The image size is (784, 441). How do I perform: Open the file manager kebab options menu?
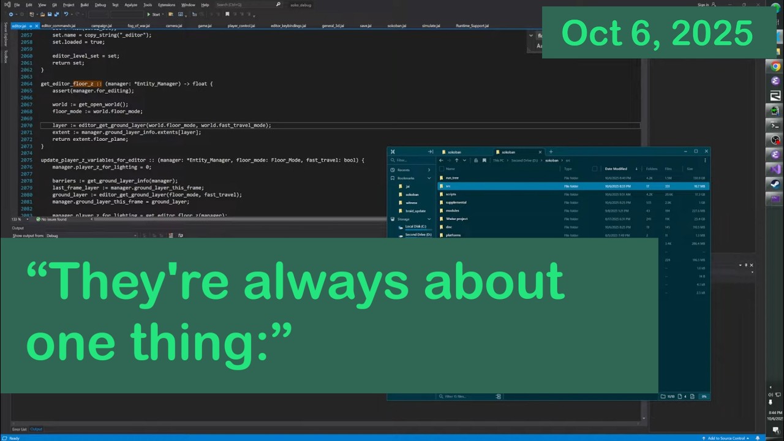click(x=705, y=160)
